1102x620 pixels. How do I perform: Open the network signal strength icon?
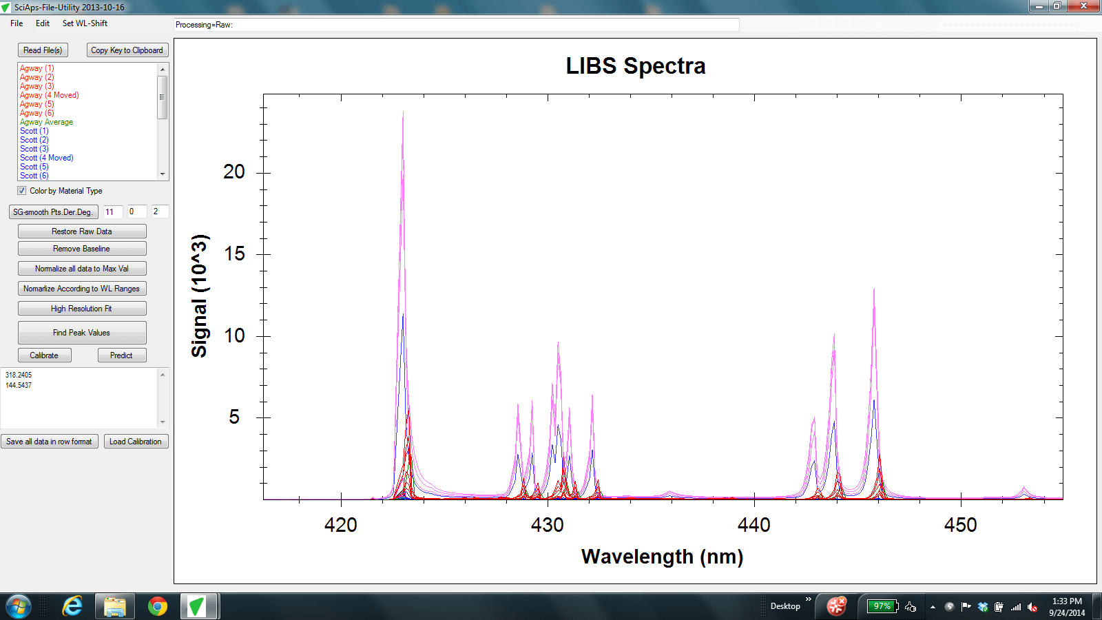tap(1016, 607)
